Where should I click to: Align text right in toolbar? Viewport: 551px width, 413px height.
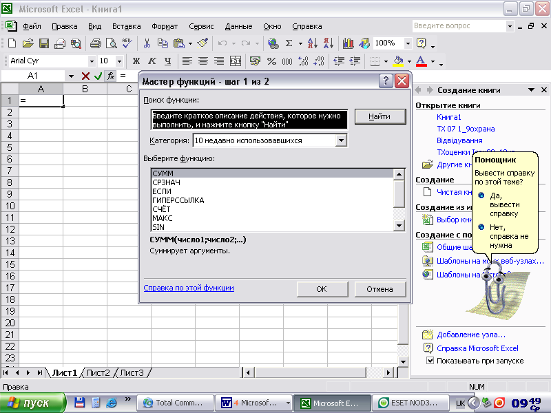[219, 61]
